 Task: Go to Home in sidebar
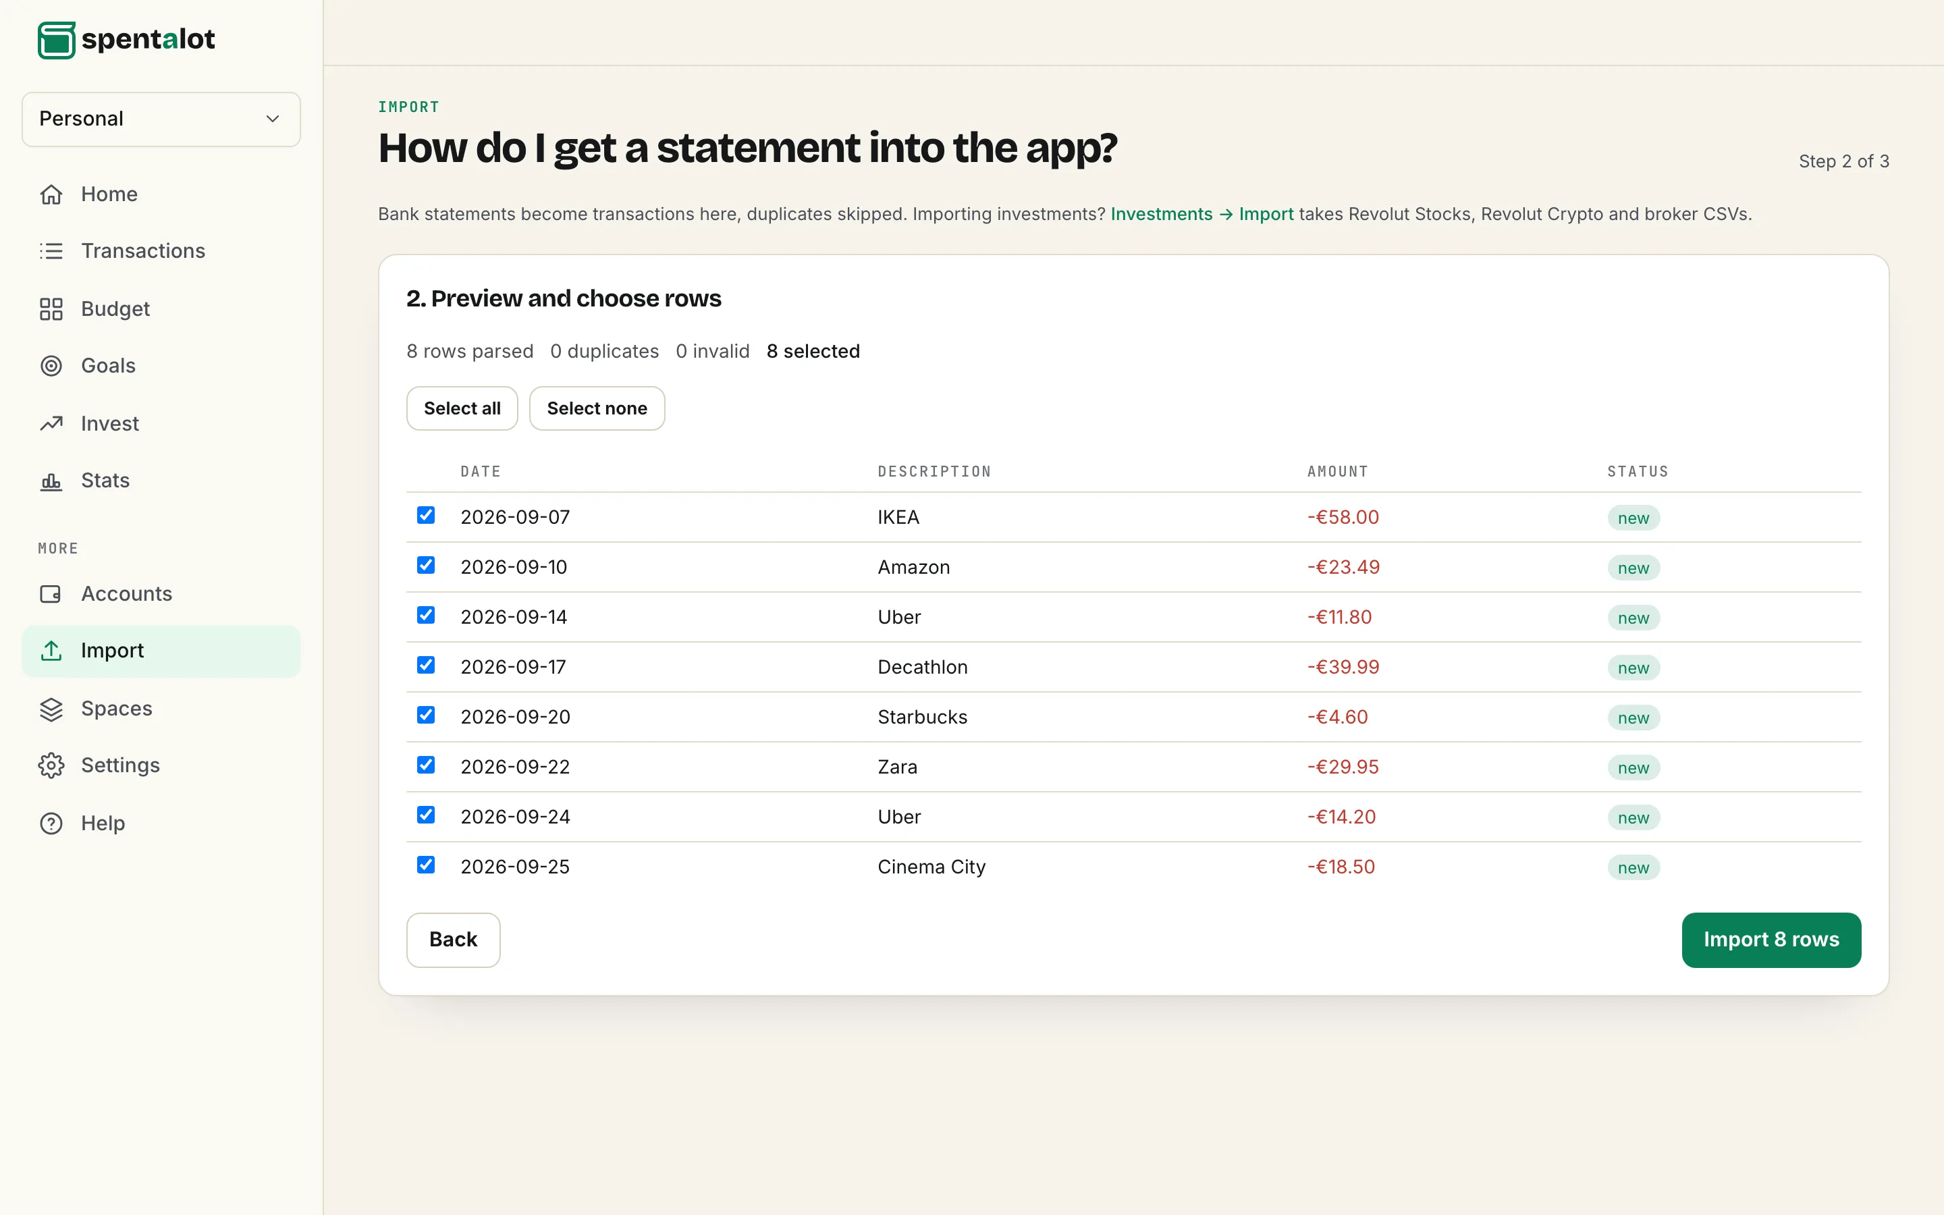(161, 194)
